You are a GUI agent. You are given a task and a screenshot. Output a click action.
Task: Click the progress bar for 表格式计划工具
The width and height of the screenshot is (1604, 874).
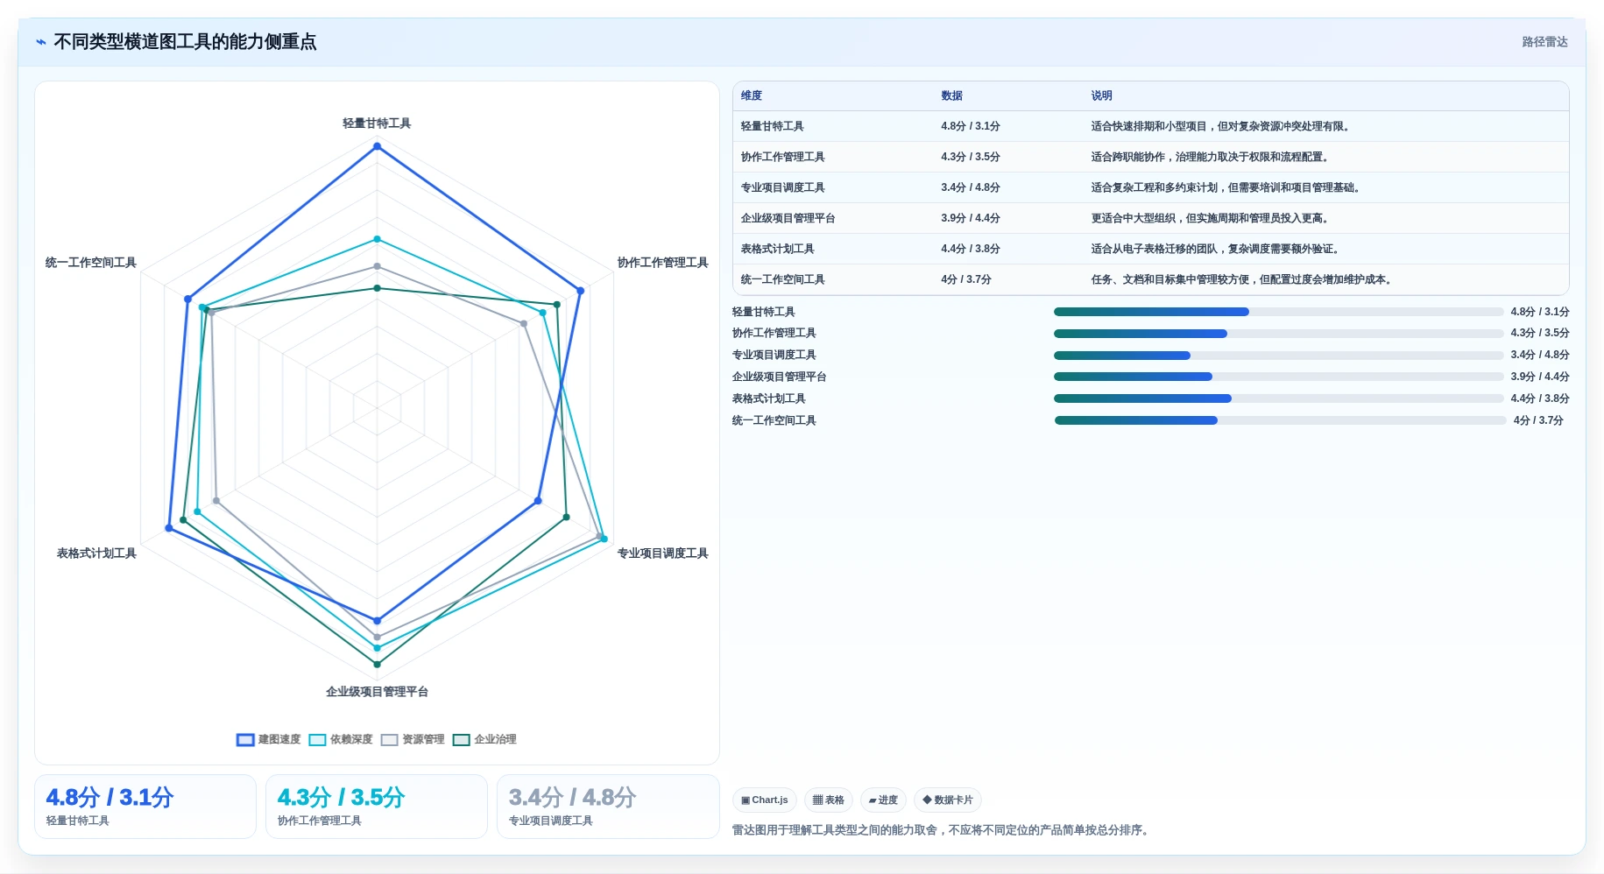point(1278,398)
